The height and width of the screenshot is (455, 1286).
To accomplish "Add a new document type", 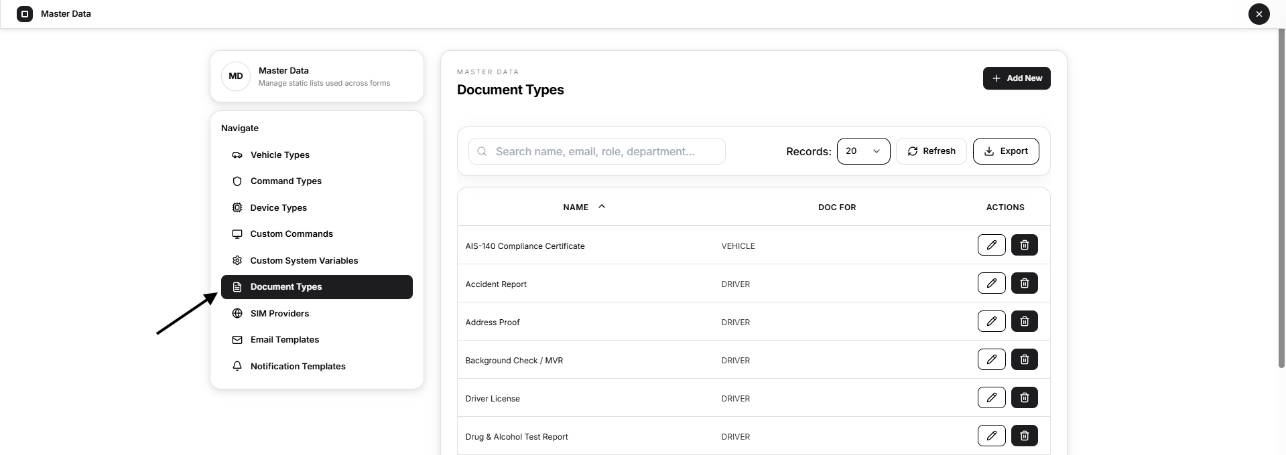I will 1017,78.
